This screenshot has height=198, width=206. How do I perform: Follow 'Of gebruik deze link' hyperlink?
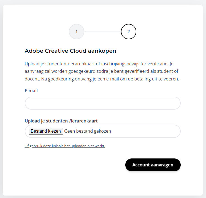pyautogui.click(x=65, y=146)
